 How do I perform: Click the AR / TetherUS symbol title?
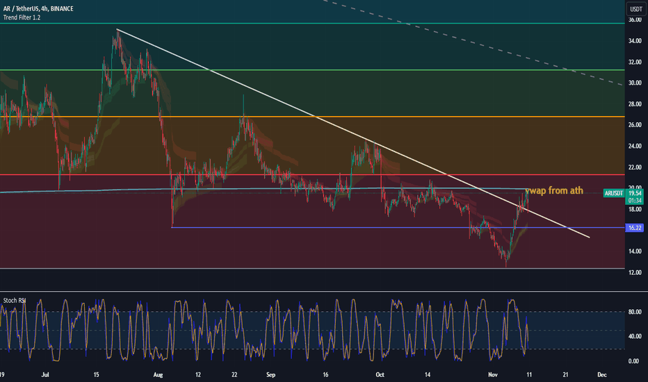point(38,8)
